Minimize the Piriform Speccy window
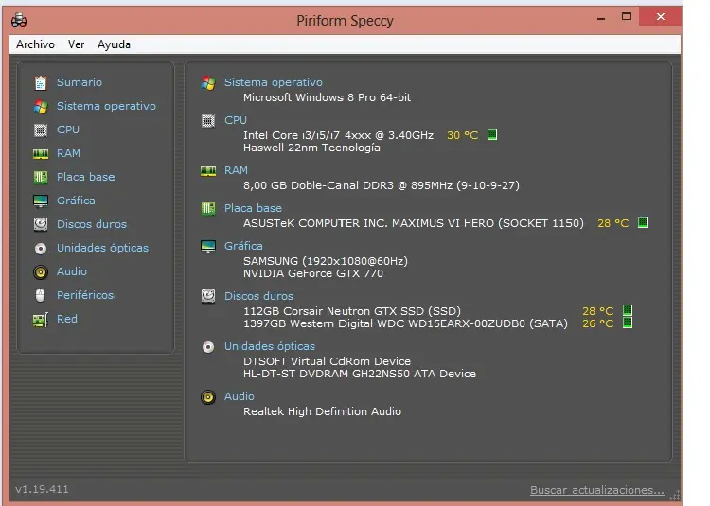Viewport: 710px width, 506px height. [x=601, y=18]
